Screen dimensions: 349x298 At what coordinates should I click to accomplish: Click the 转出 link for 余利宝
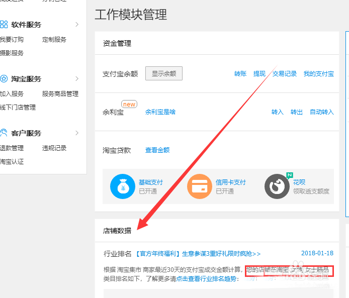(297, 112)
